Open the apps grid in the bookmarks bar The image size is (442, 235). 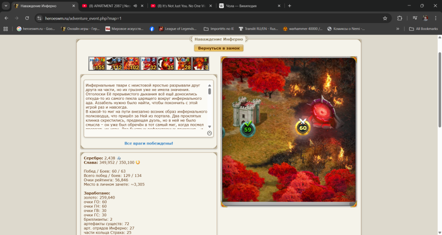(x=5, y=29)
